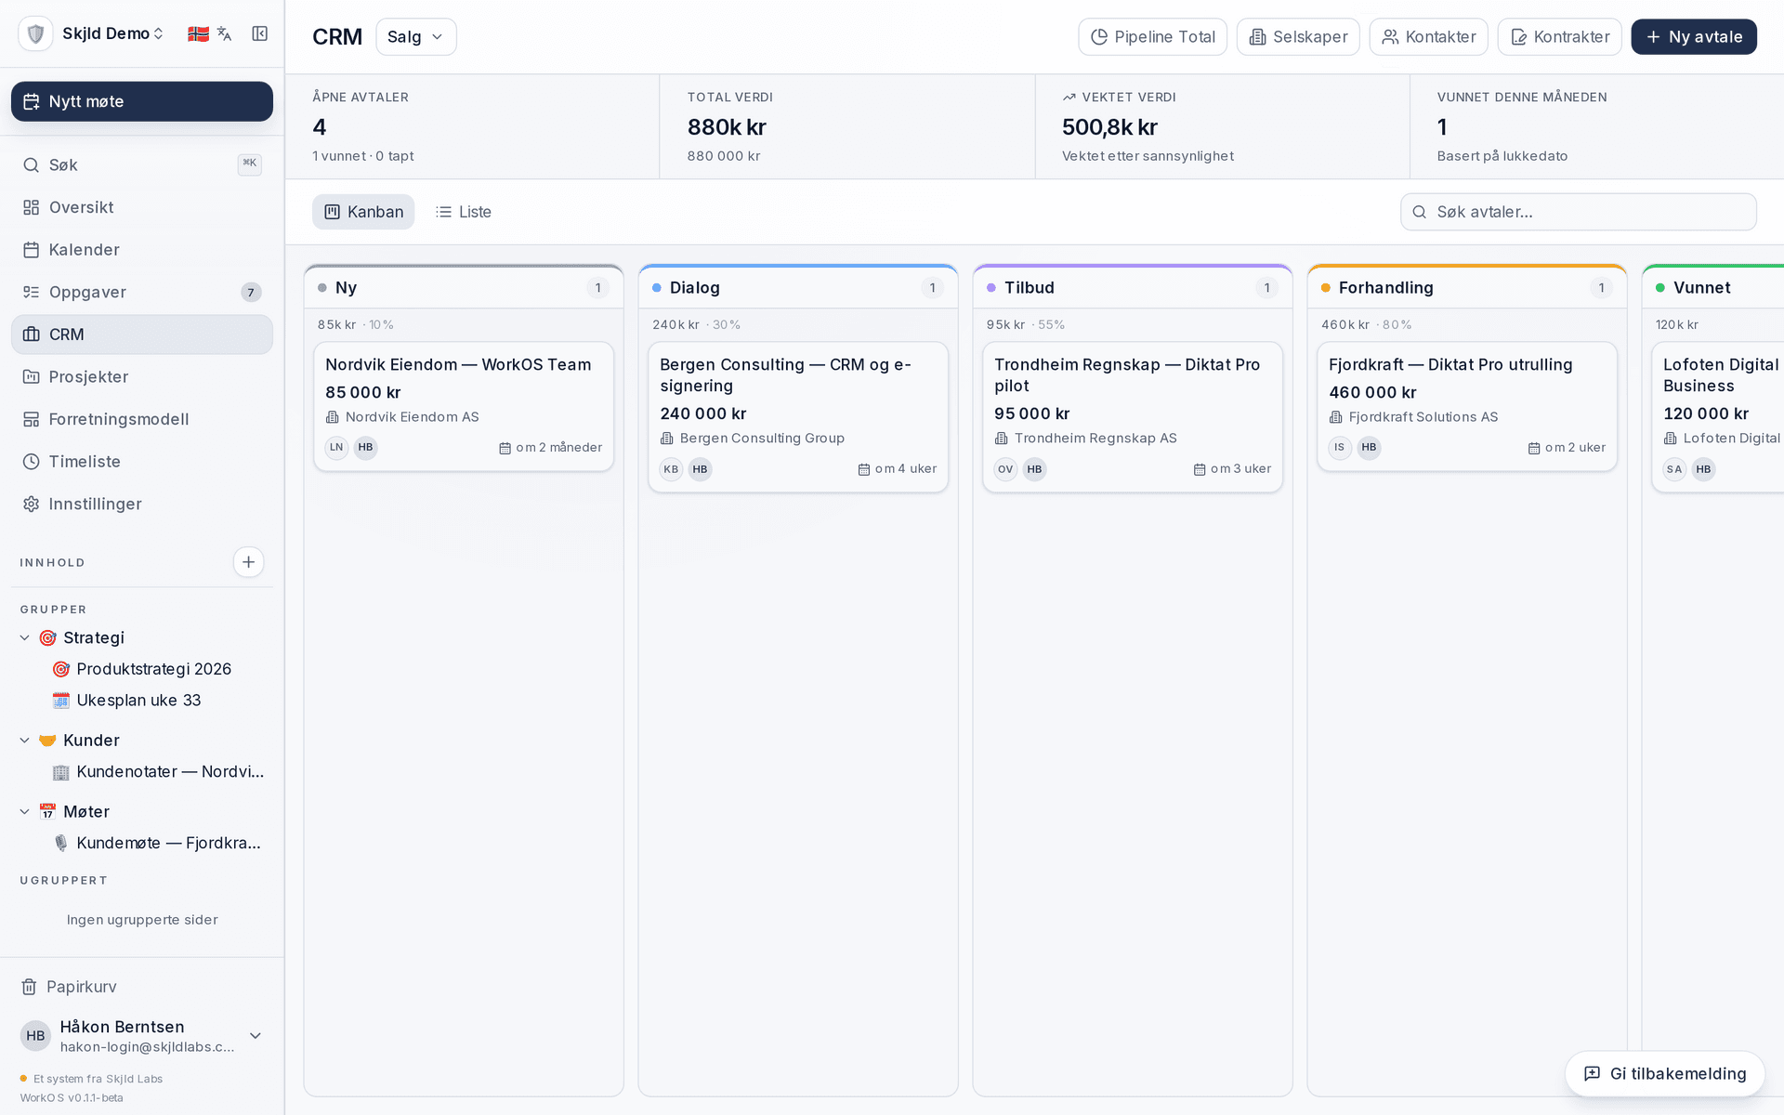Open Kontrakter contracts list
The width and height of the screenshot is (1784, 1115).
pyautogui.click(x=1559, y=37)
